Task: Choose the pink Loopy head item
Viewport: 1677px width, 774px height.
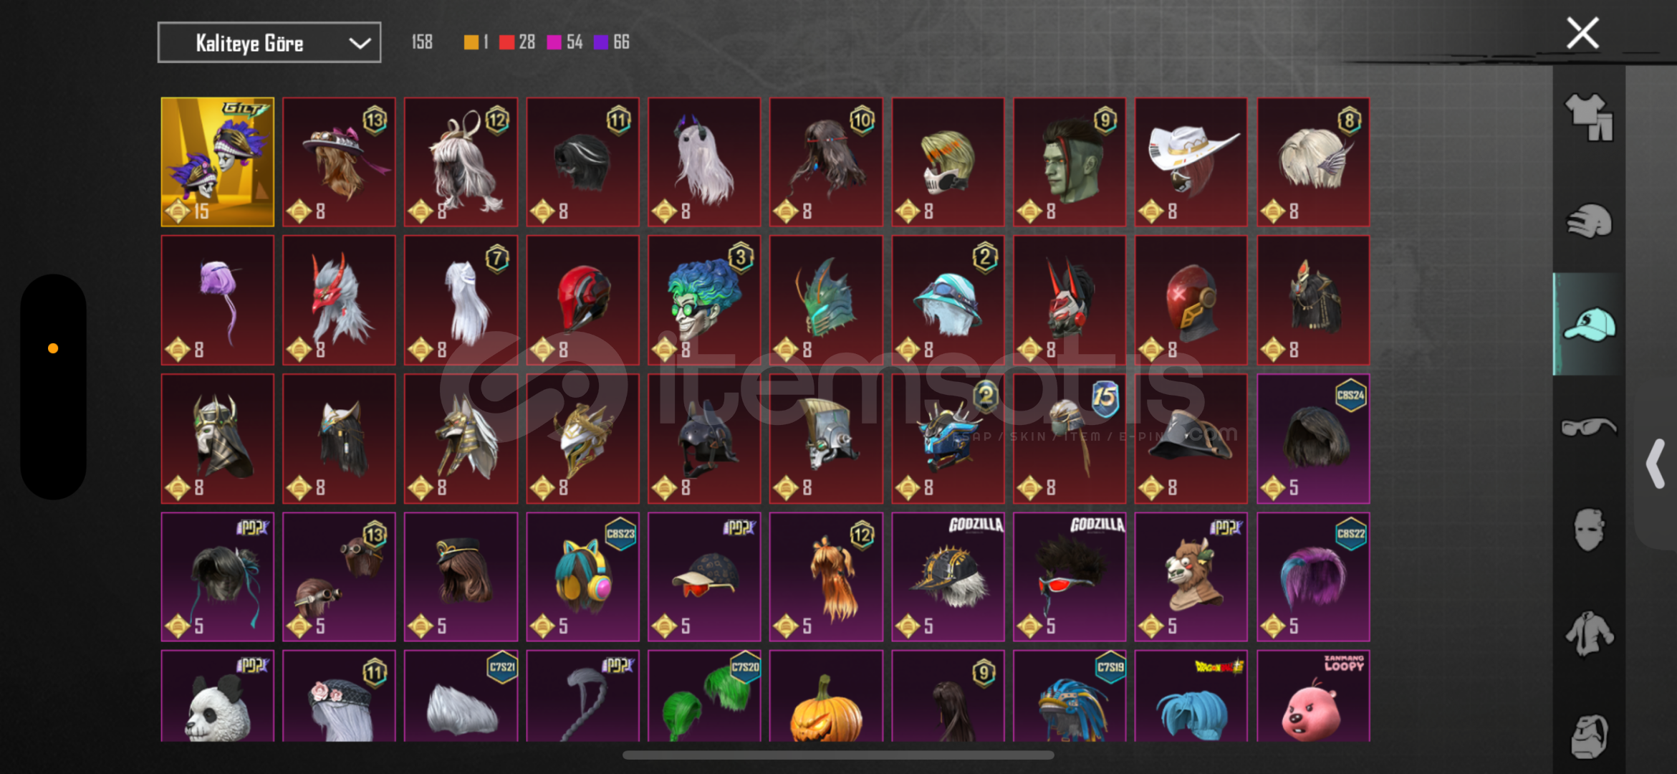Action: click(1312, 696)
